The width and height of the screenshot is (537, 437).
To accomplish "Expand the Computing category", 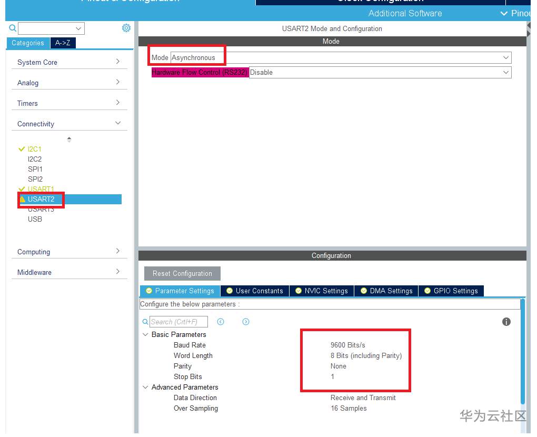I will (x=69, y=252).
